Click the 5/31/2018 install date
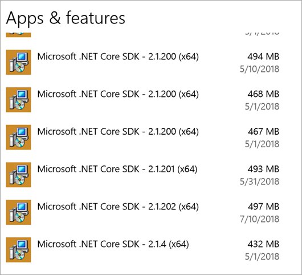This screenshot has width=302, height=275. pyautogui.click(x=259, y=181)
